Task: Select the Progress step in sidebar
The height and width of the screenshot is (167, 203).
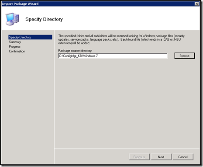Action: coord(15,47)
